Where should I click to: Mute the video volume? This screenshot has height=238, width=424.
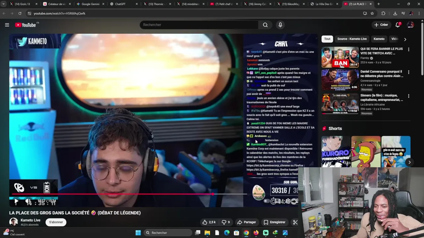pyautogui.click(x=28, y=201)
